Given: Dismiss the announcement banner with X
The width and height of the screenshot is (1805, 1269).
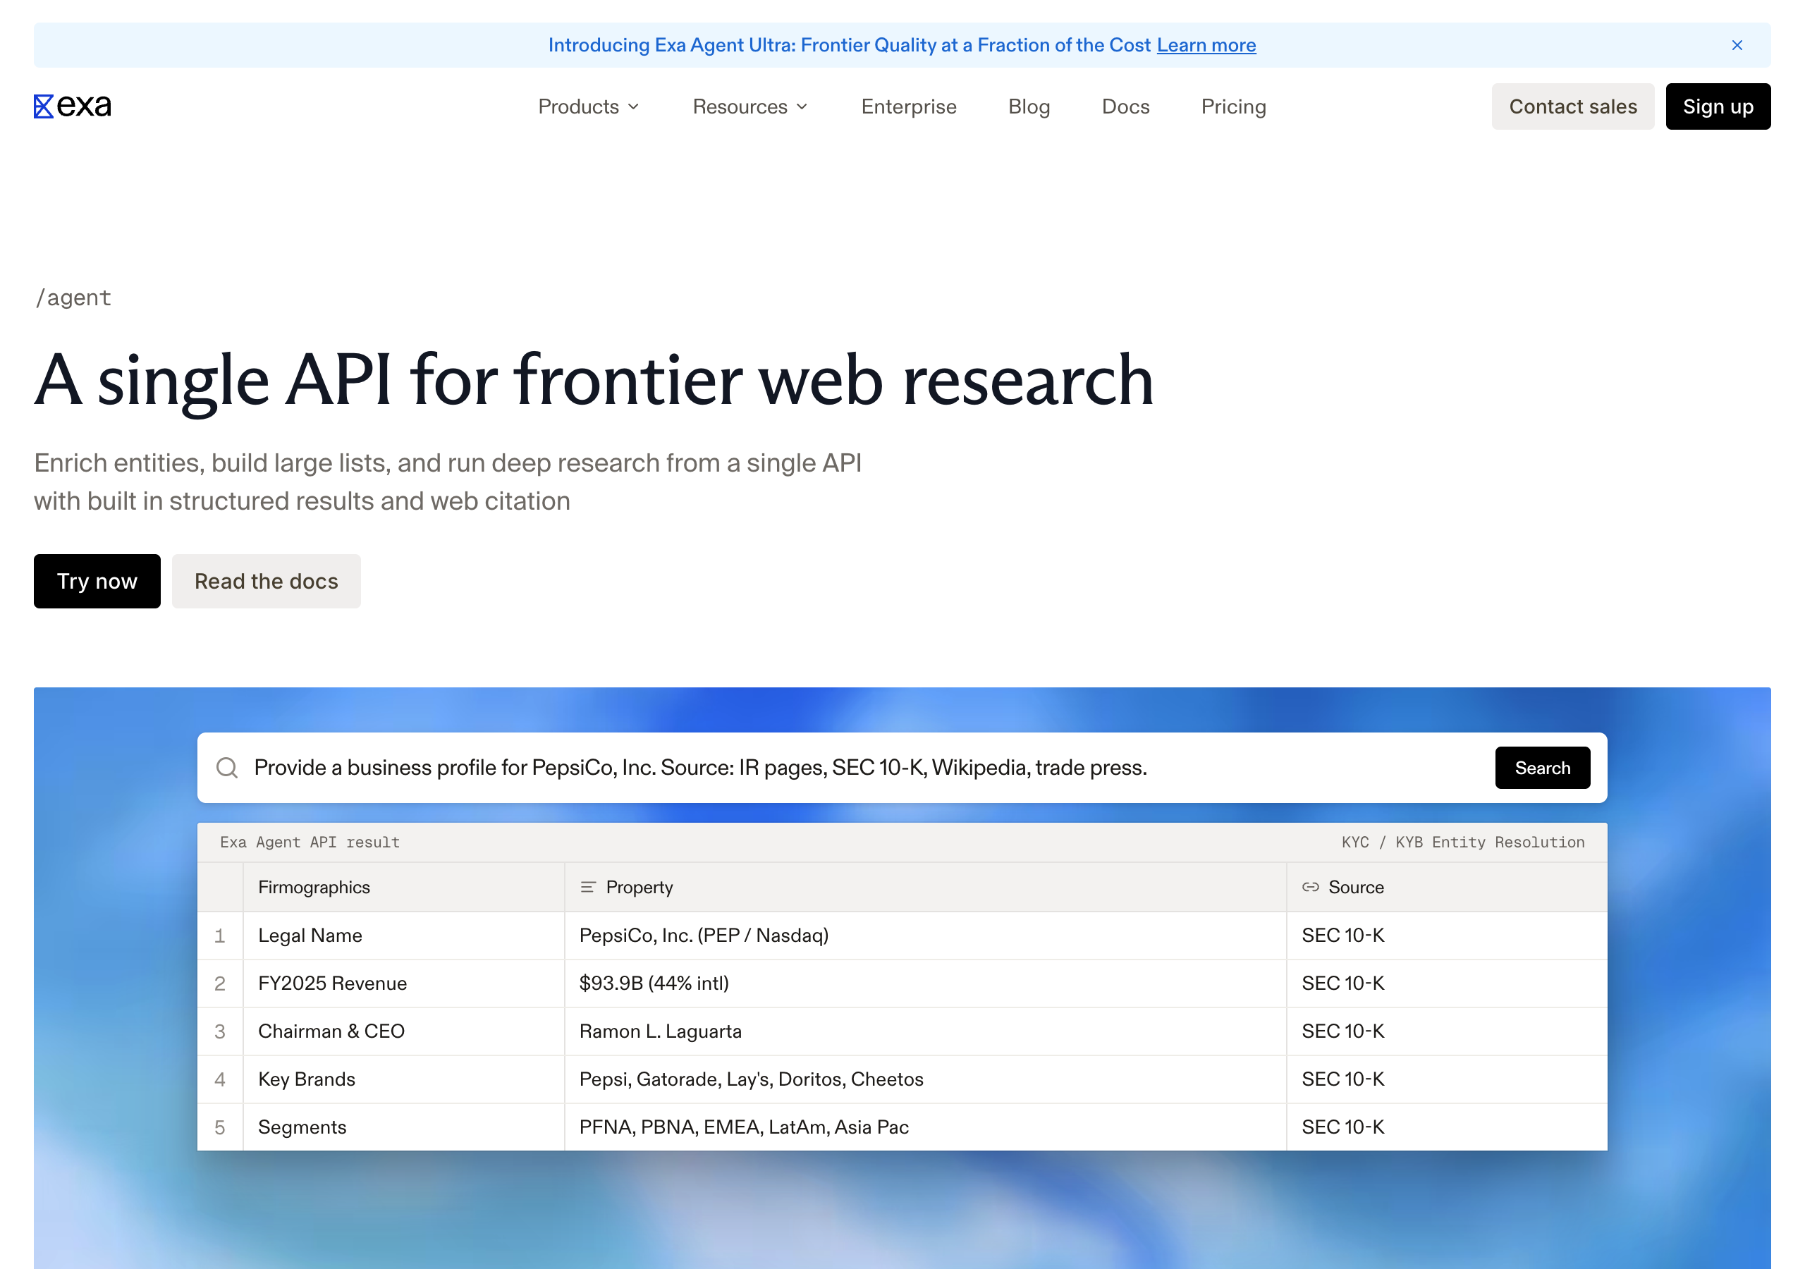Looking at the screenshot, I should [1737, 46].
